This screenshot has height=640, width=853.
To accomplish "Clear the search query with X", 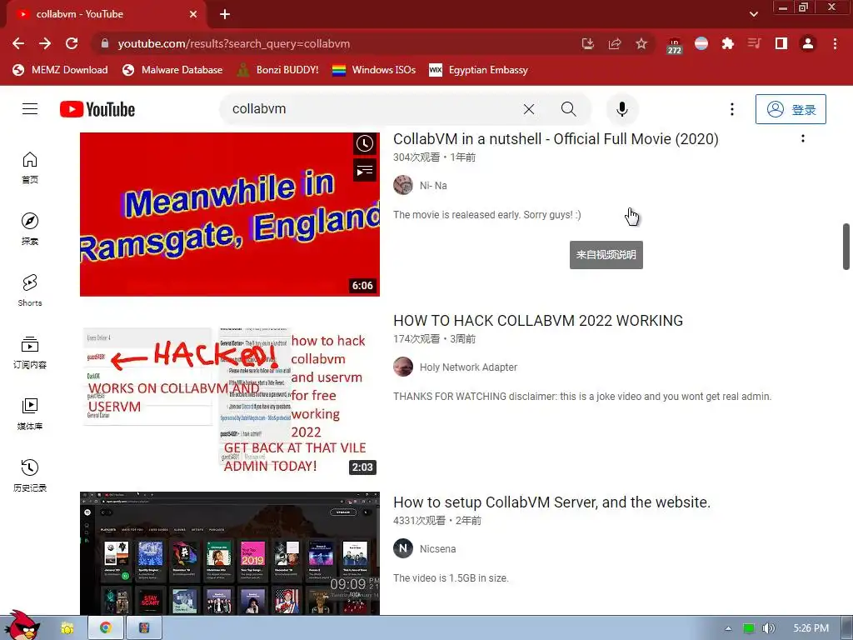I will click(529, 109).
